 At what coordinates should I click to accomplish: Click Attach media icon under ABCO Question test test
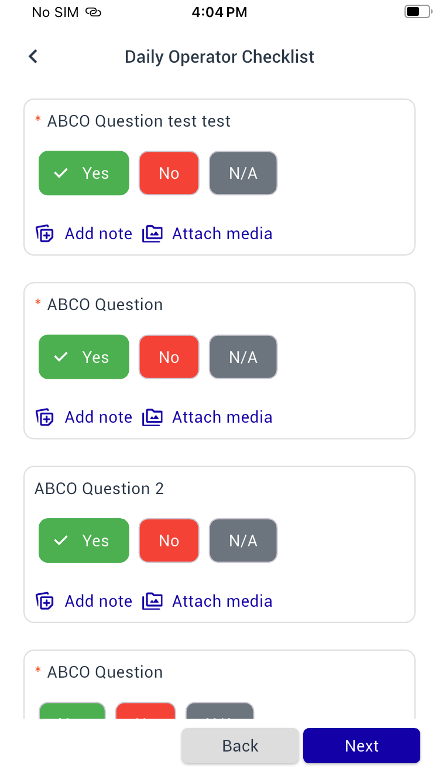coord(152,234)
